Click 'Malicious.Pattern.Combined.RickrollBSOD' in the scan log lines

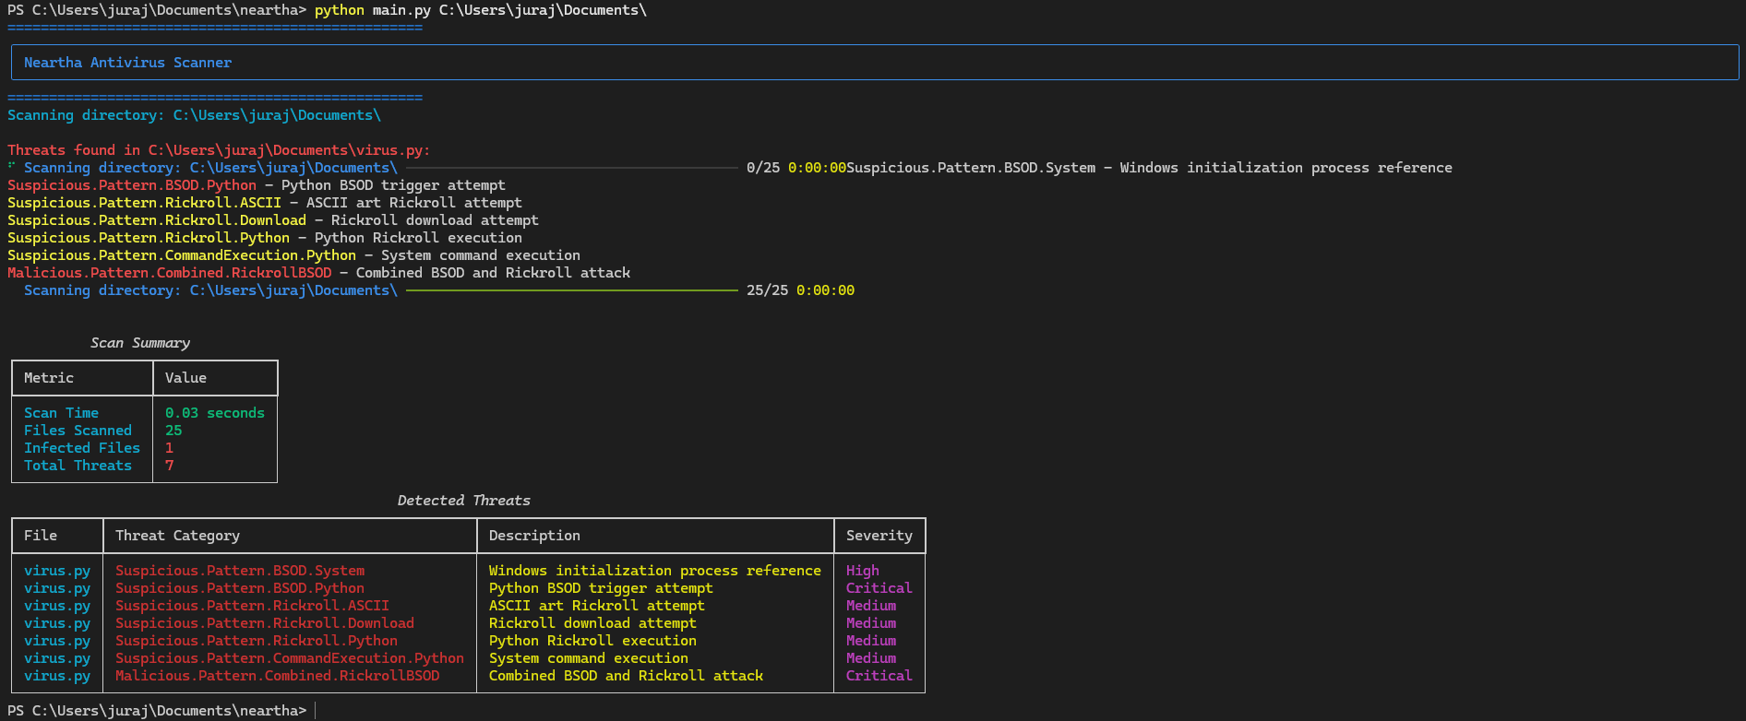tap(169, 273)
